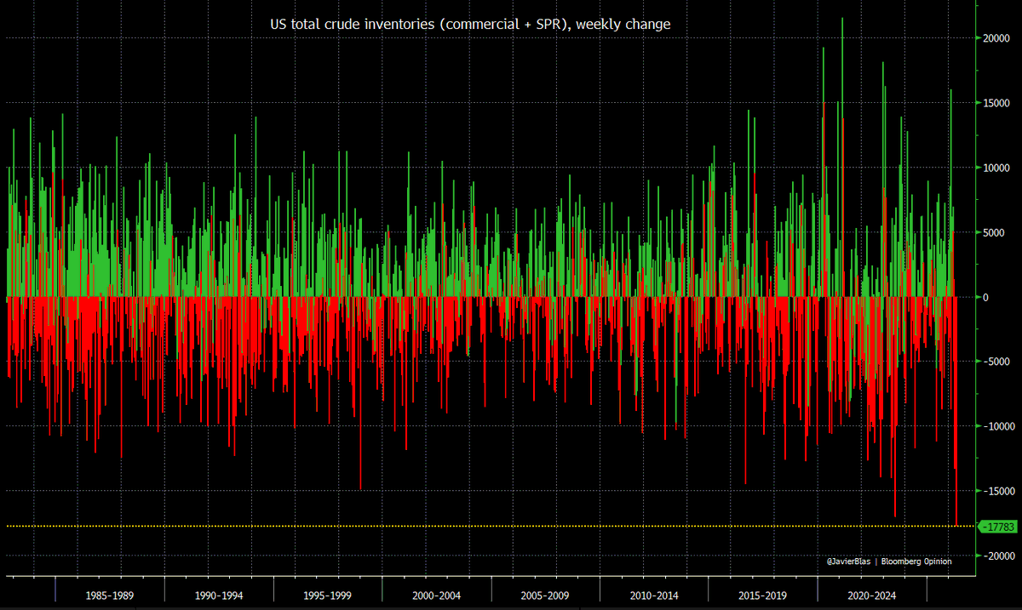Click the 2015-2019 time axis label
Viewport: 1022px width, 610px height.
[x=763, y=596]
